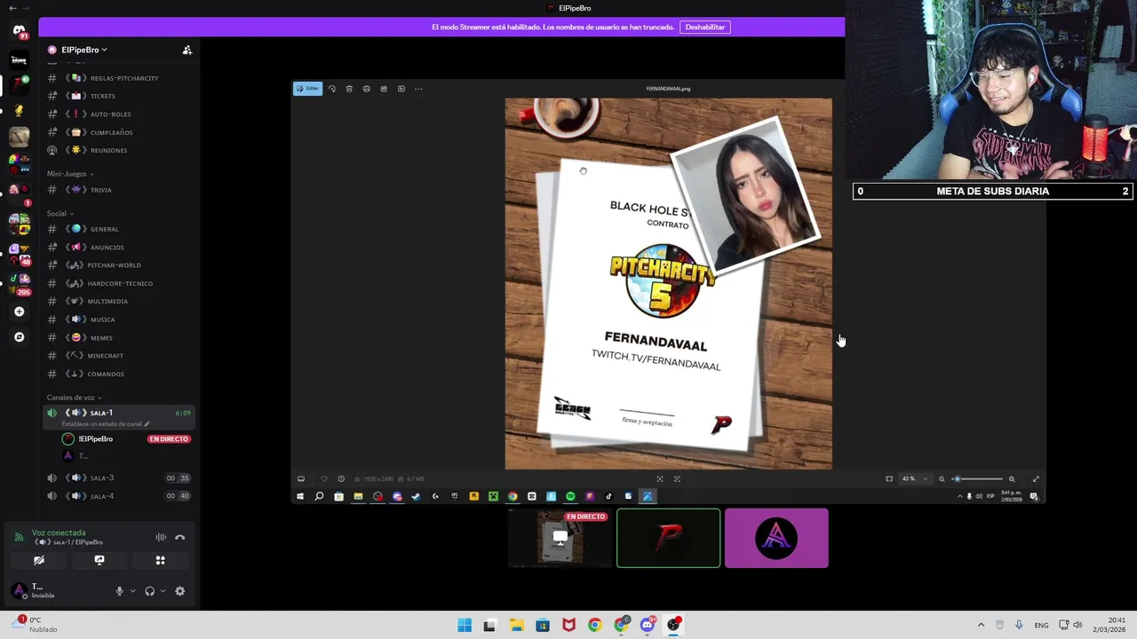Open the HARDCORE-TECNICO channel
Viewport: 1137px width, 639px height.
[119, 283]
